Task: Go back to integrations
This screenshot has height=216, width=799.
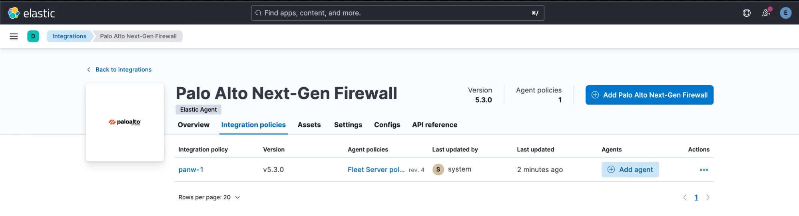Action: 119,70
